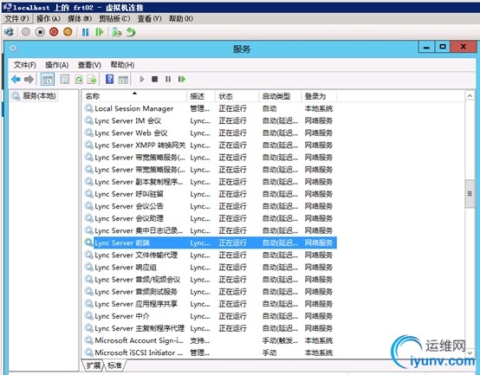The width and height of the screenshot is (480, 375).
Task: Open VM connection 帮助(H) menu
Action: (180, 19)
